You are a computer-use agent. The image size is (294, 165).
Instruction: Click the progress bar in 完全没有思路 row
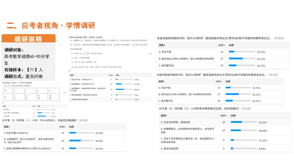(244, 122)
